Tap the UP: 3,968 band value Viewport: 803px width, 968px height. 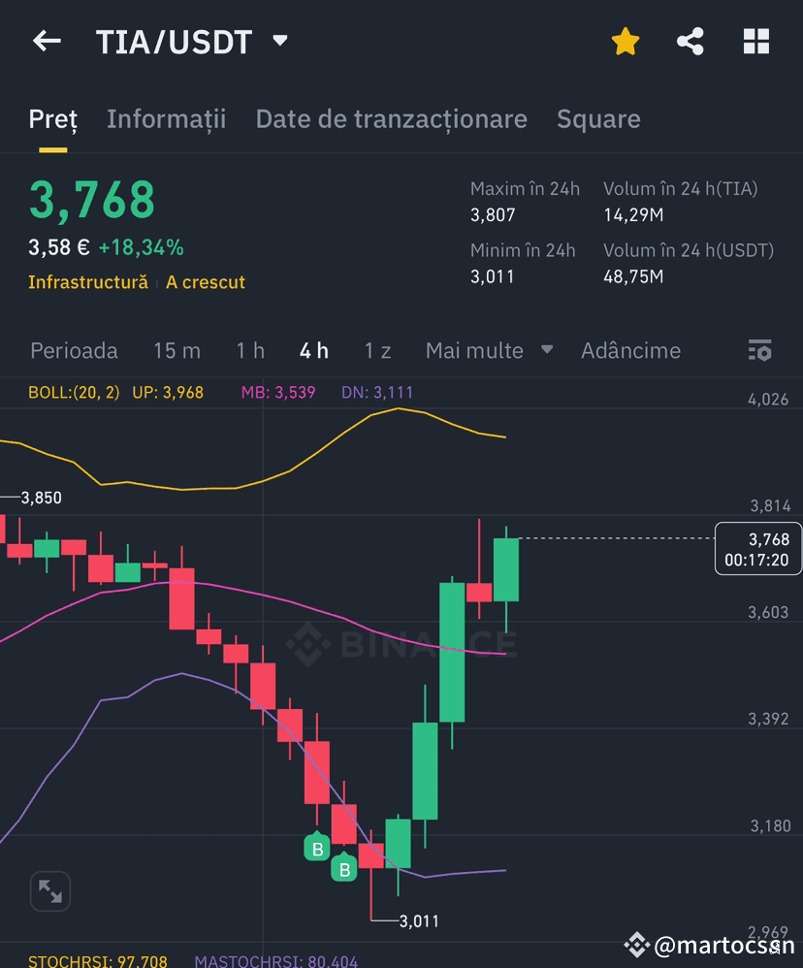point(168,393)
